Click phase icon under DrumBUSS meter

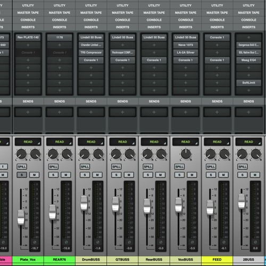(x=98, y=242)
